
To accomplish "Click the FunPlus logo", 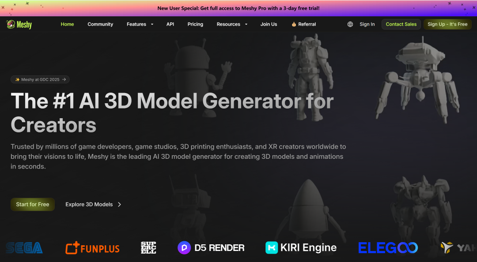I will click(x=92, y=248).
